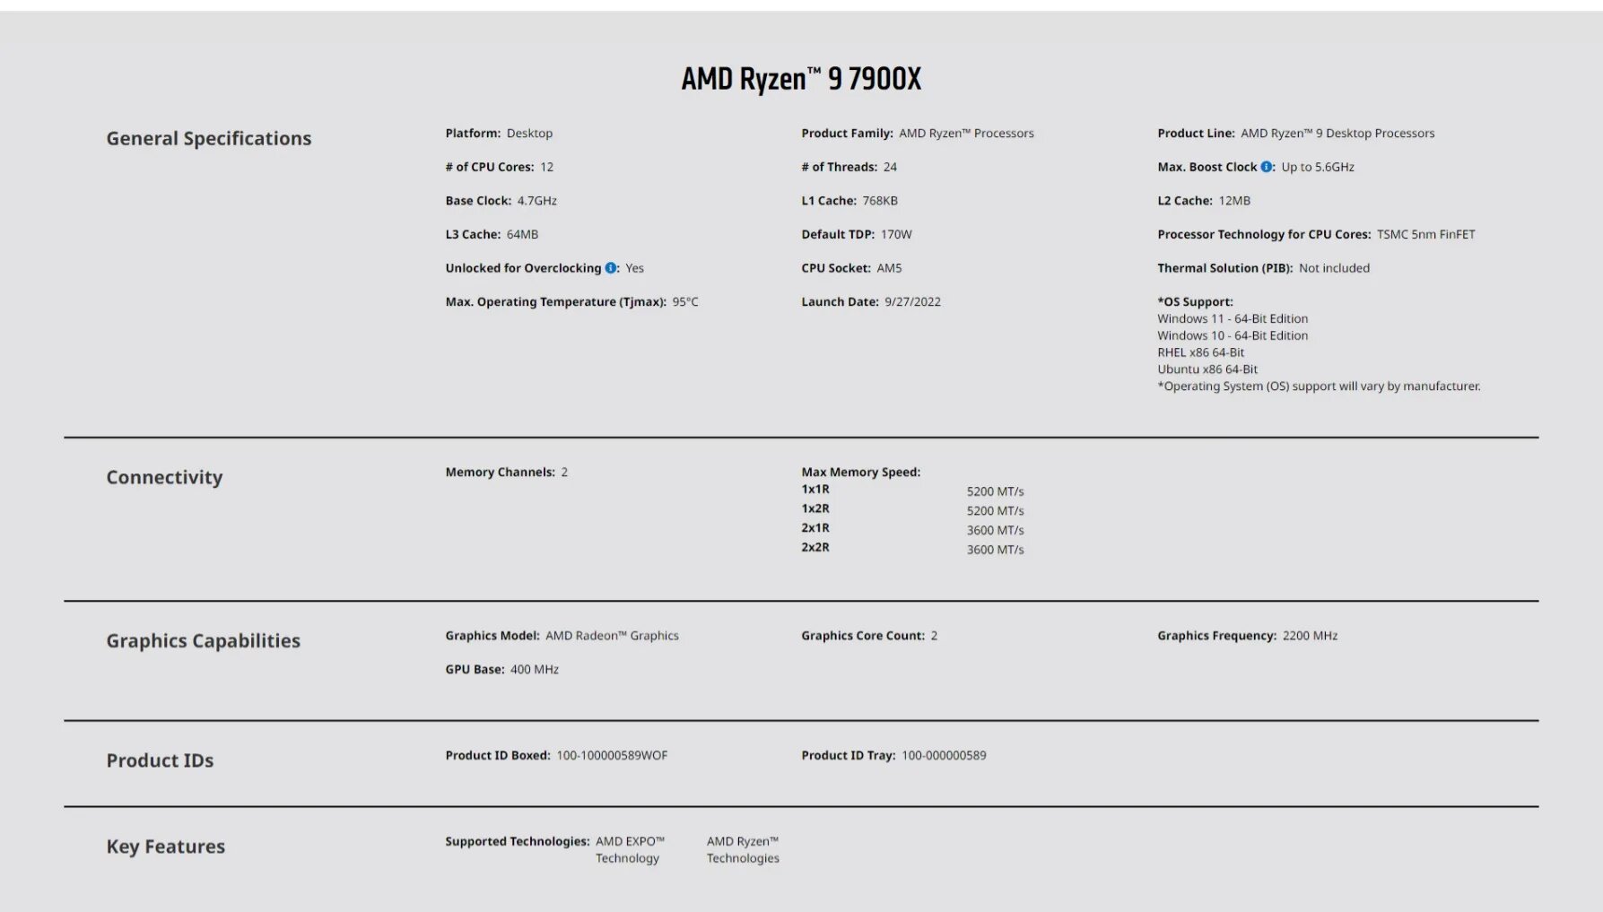Click the # of CPU Cores value 12
Screen dimensions: 1603x912
(547, 167)
